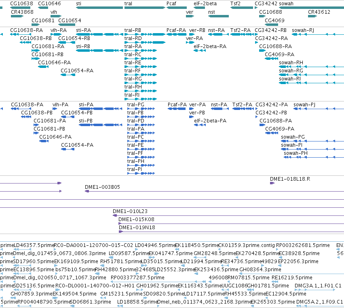Click the RE16219.5prime EST label
This screenshot has height=308, width=344.
[x=292, y=278]
